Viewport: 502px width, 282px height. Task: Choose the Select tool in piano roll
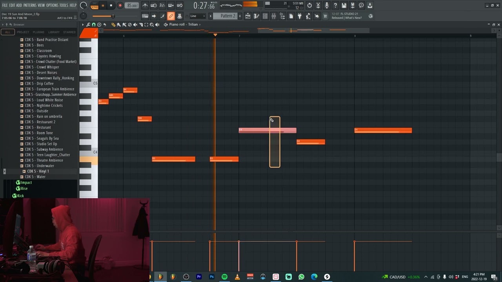pos(146,24)
